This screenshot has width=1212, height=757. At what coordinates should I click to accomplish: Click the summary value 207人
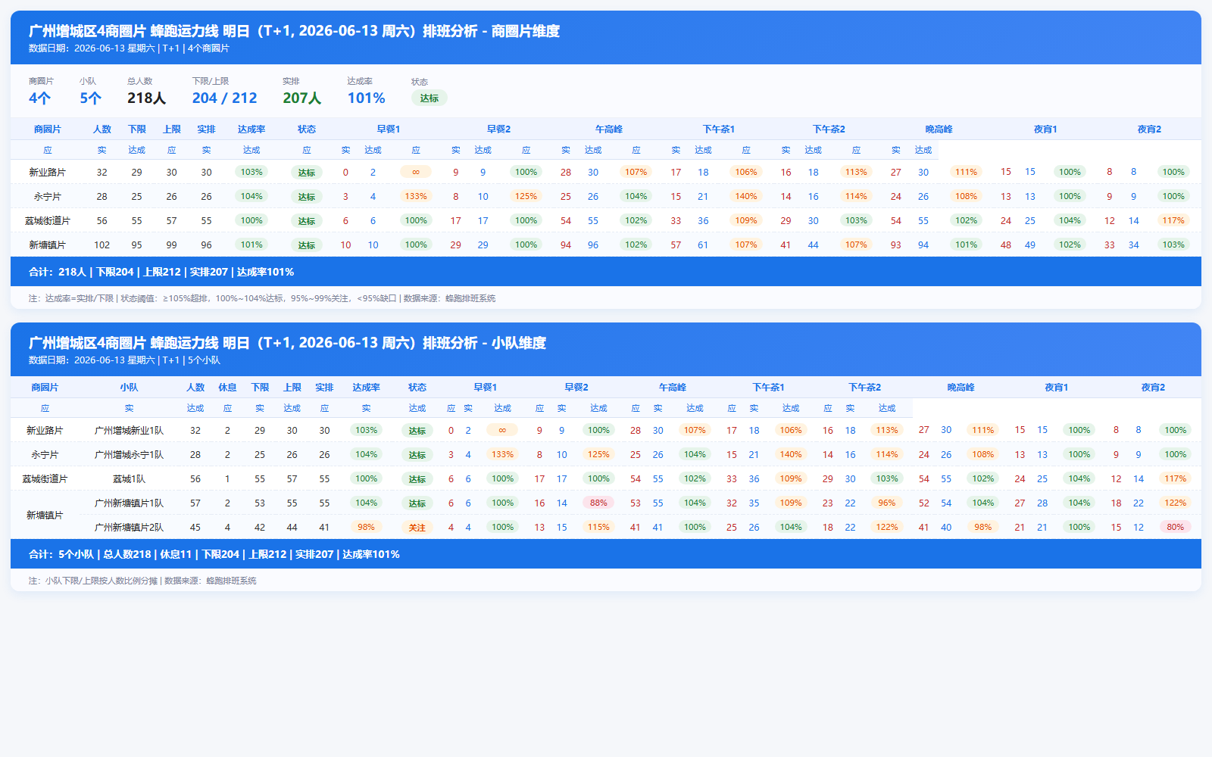pyautogui.click(x=301, y=98)
